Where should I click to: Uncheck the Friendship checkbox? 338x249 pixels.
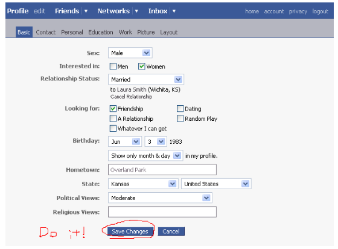113,108
